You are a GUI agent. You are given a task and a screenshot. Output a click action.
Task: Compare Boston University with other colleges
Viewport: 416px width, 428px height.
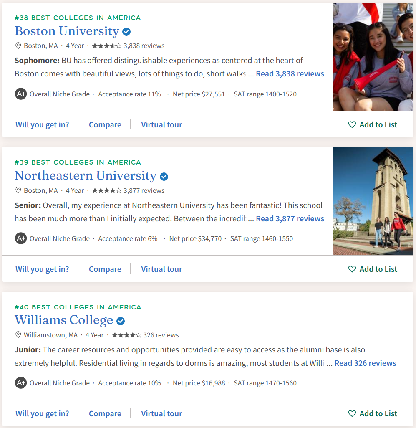(x=105, y=124)
